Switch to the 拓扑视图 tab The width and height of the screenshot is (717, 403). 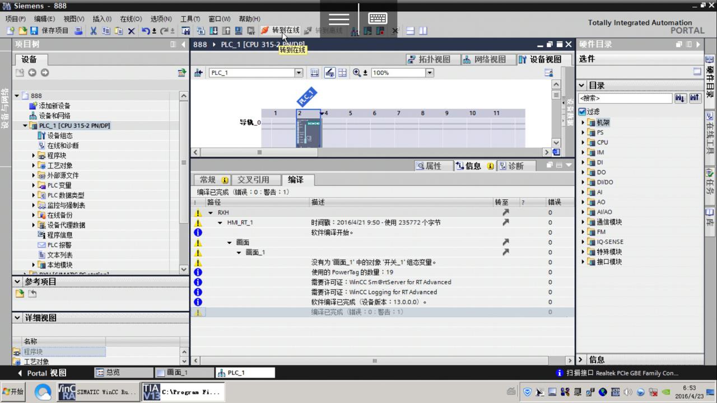tap(434, 59)
